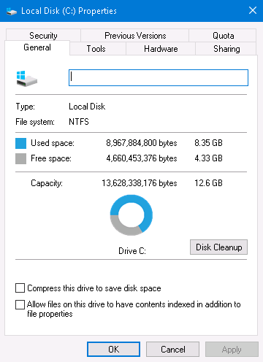Viewport: 263px width, 362px height.
Task: Close the Local Disk Properties window
Action: click(x=253, y=10)
